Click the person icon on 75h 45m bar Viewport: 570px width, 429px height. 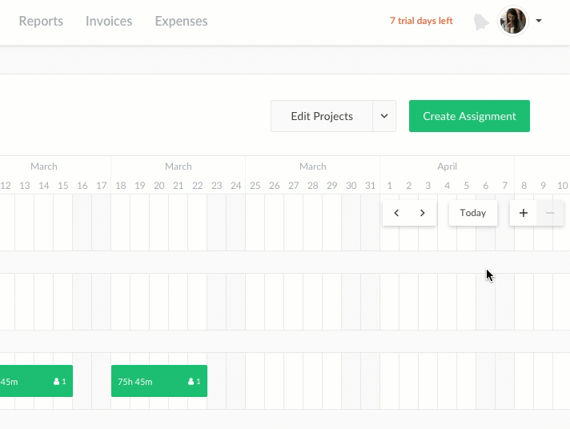pos(191,382)
